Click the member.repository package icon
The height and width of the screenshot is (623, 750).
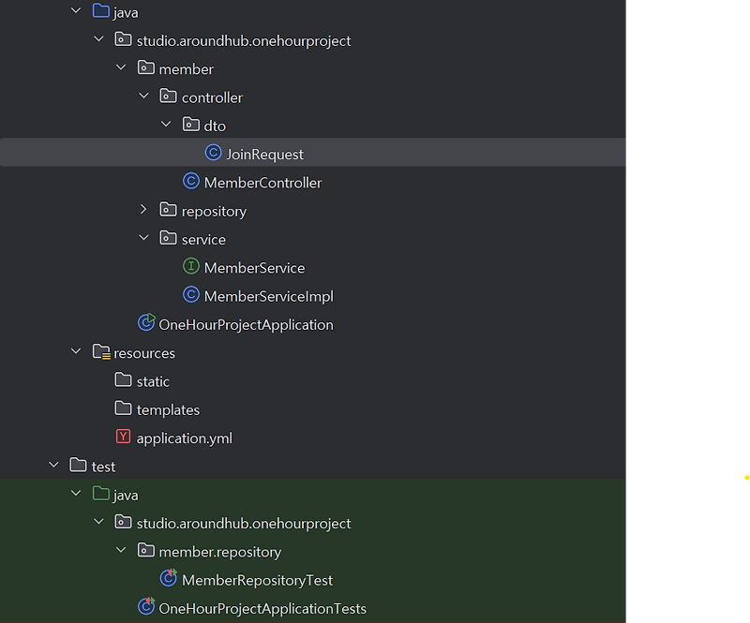(146, 550)
